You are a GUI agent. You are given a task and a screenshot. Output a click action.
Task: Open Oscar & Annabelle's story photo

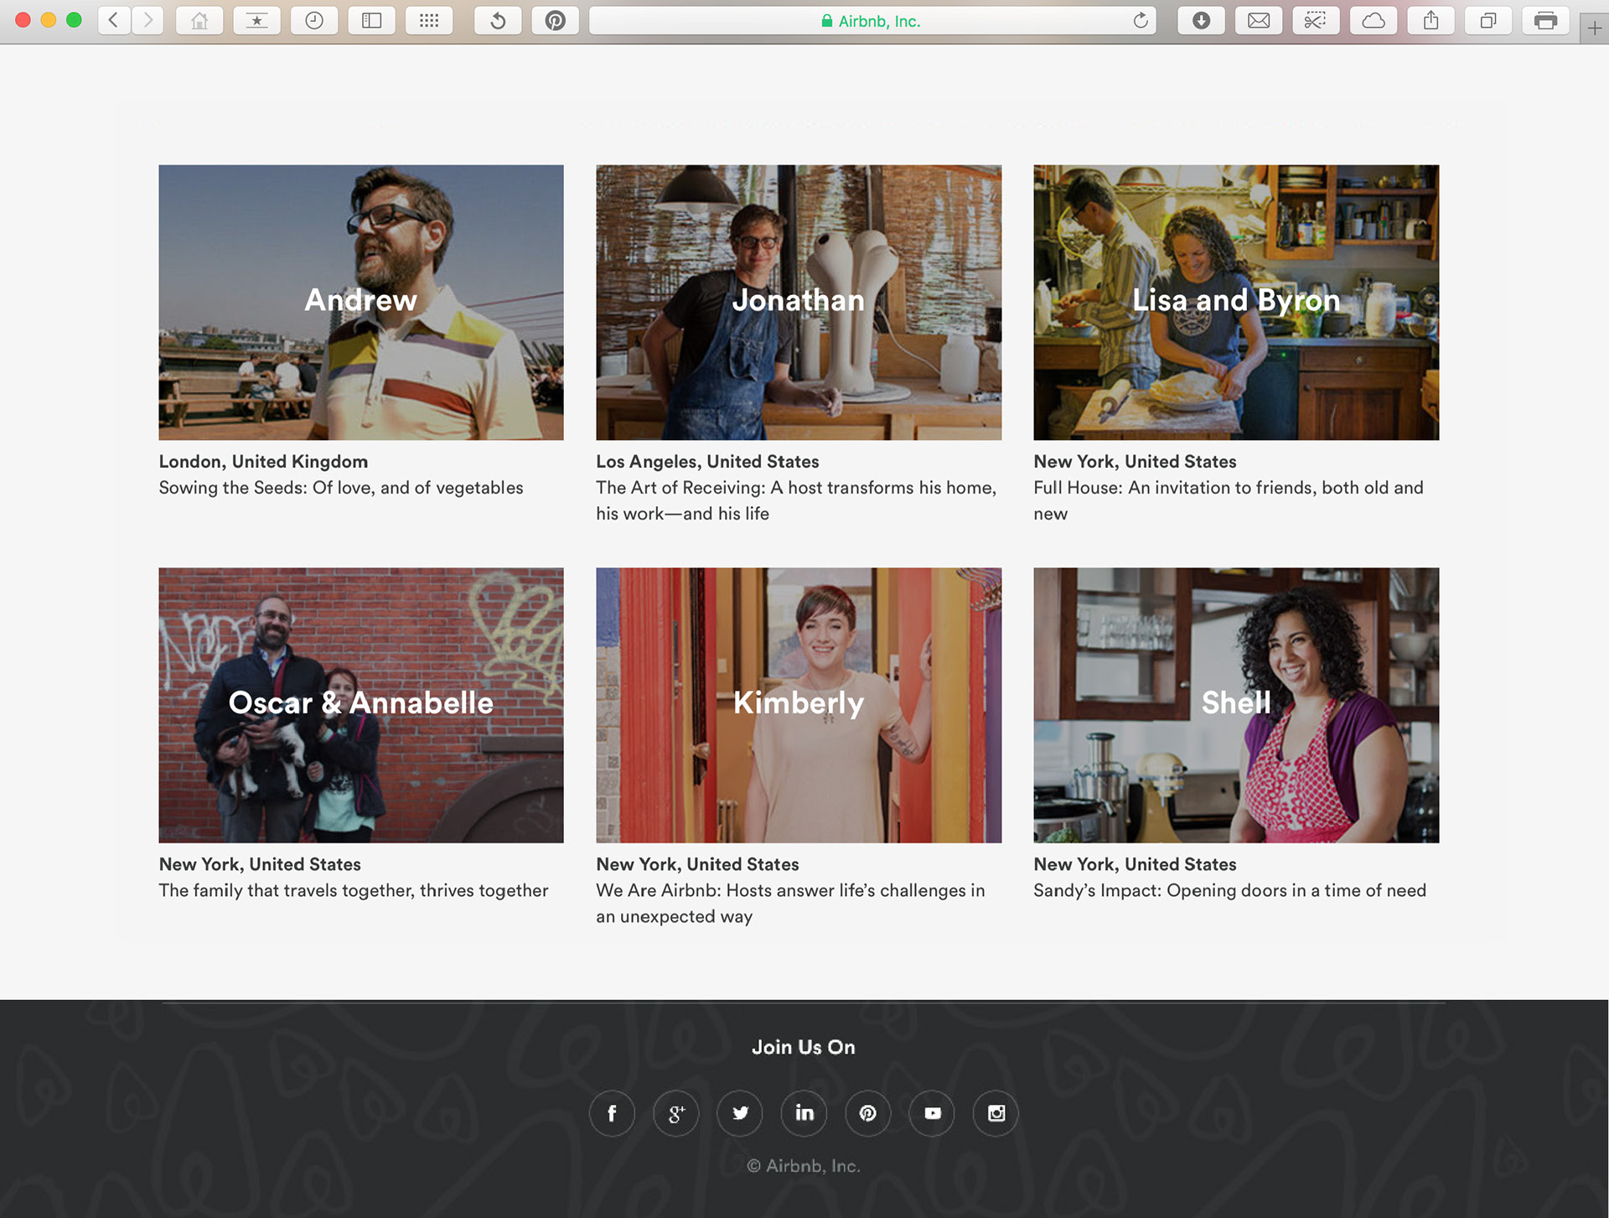tap(361, 705)
